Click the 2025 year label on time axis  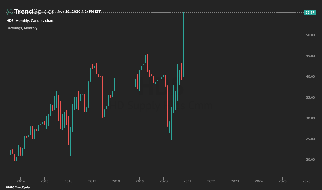point(283,181)
